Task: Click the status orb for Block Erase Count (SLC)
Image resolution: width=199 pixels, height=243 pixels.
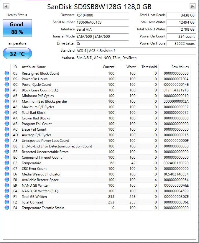Action: point(7,90)
